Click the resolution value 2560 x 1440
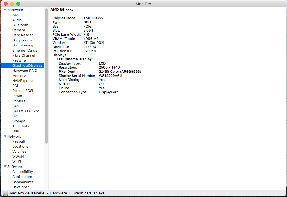 [109, 67]
